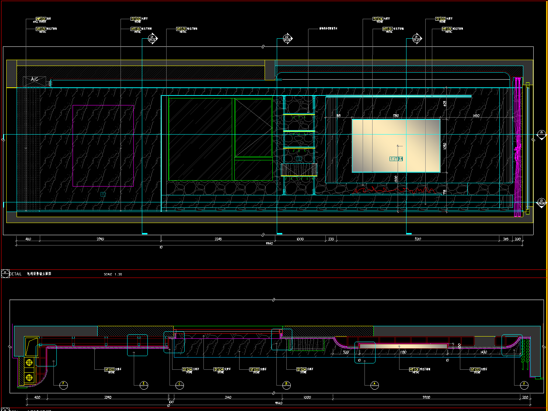548x411 pixels.
Task: Click the lower stove burner in plan
Action: 29,377
